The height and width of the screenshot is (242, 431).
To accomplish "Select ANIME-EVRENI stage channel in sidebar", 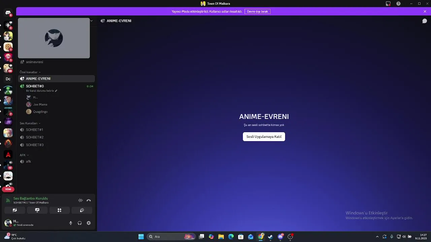I will point(56,79).
